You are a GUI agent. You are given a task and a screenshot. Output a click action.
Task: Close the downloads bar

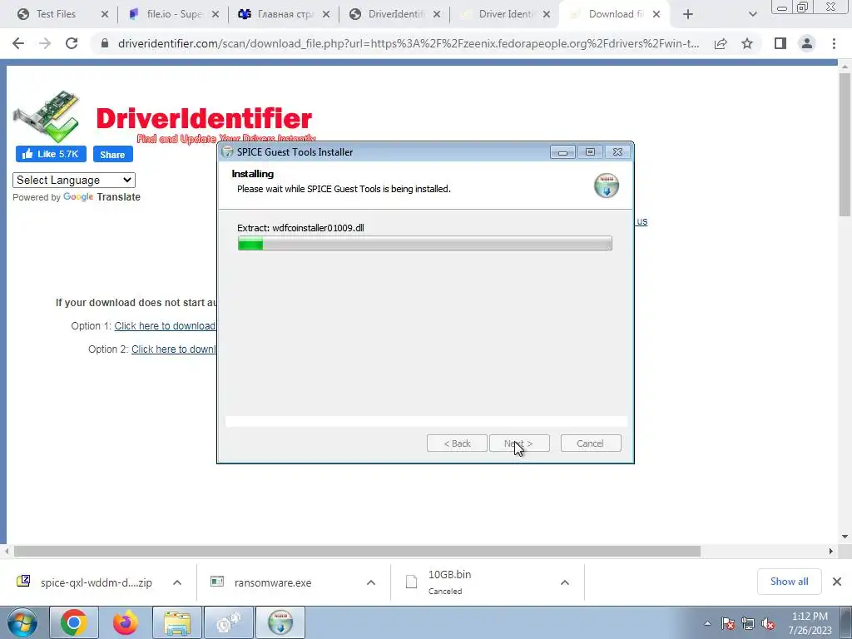[x=837, y=582]
